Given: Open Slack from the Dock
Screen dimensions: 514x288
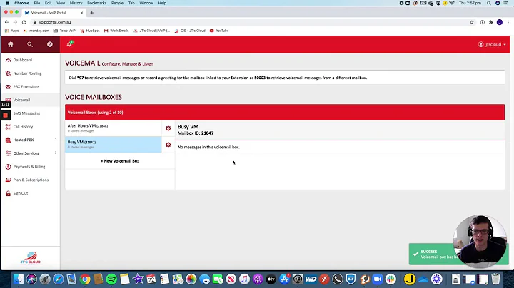Looking at the screenshot, I should (x=390, y=279).
